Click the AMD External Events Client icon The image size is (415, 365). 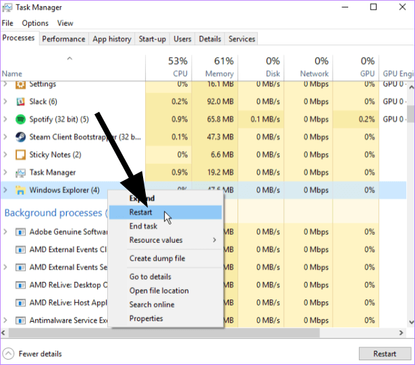coord(20,250)
